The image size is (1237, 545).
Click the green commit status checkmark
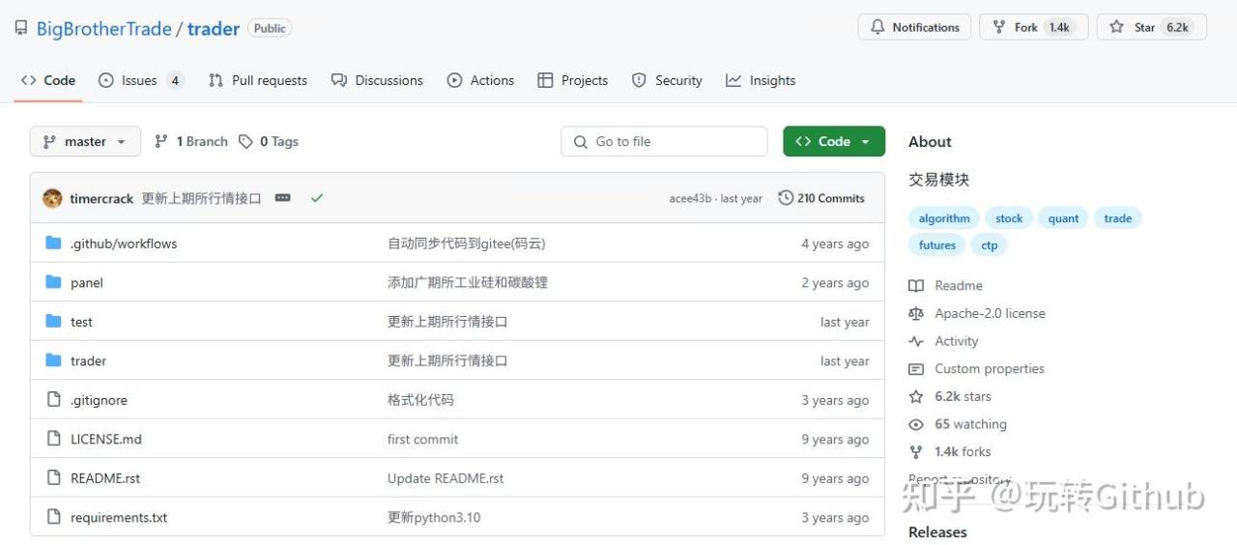click(317, 198)
